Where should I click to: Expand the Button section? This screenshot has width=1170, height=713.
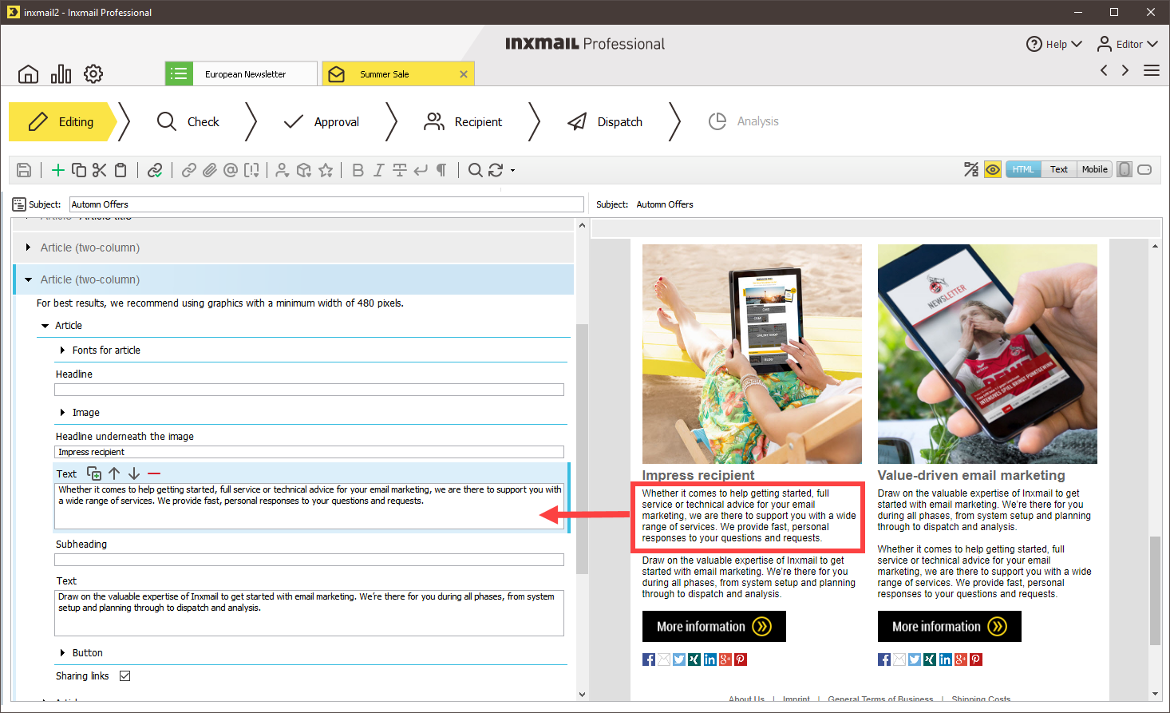tap(62, 653)
